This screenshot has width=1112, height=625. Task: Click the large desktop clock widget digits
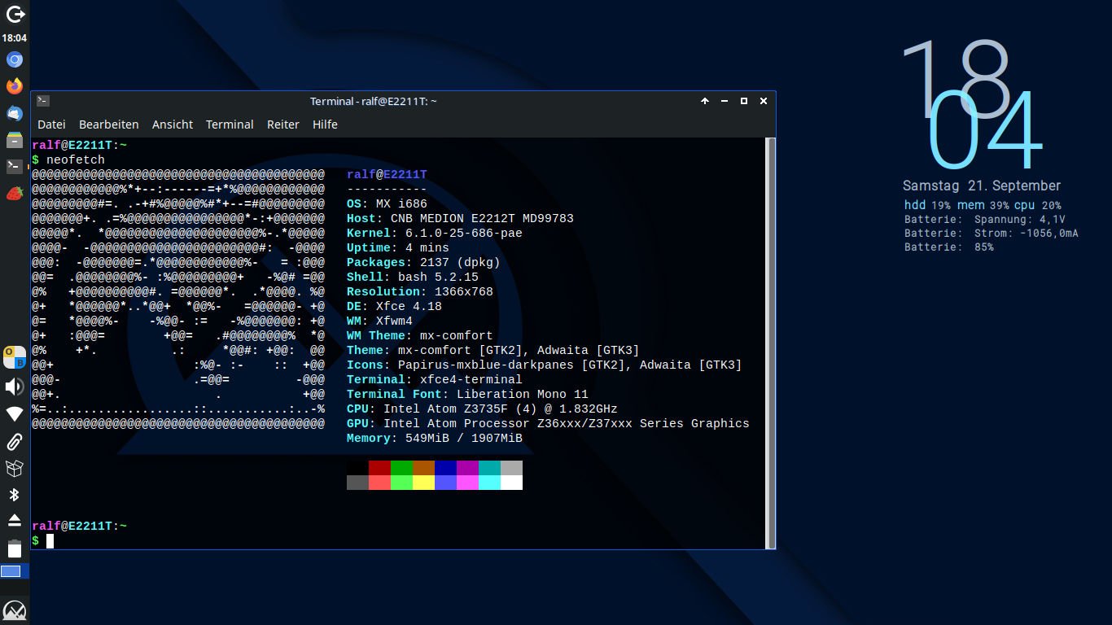(971, 104)
